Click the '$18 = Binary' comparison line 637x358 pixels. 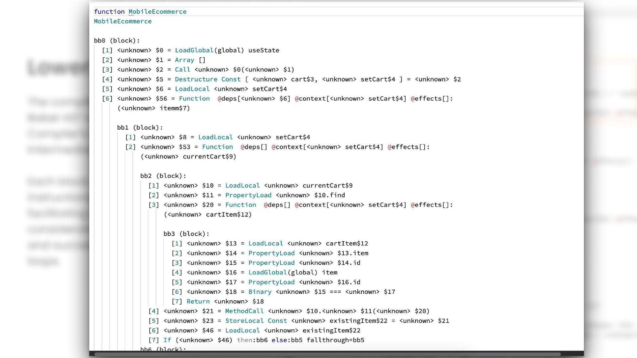pyautogui.click(x=283, y=292)
